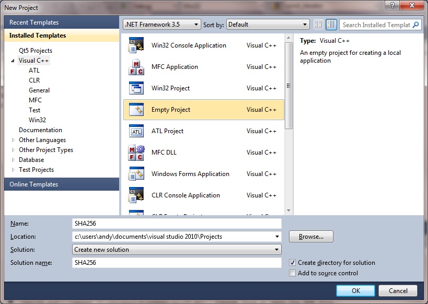Image resolution: width=428 pixels, height=304 pixels.
Task: Click the Win32 Project template icon
Action: click(x=136, y=88)
